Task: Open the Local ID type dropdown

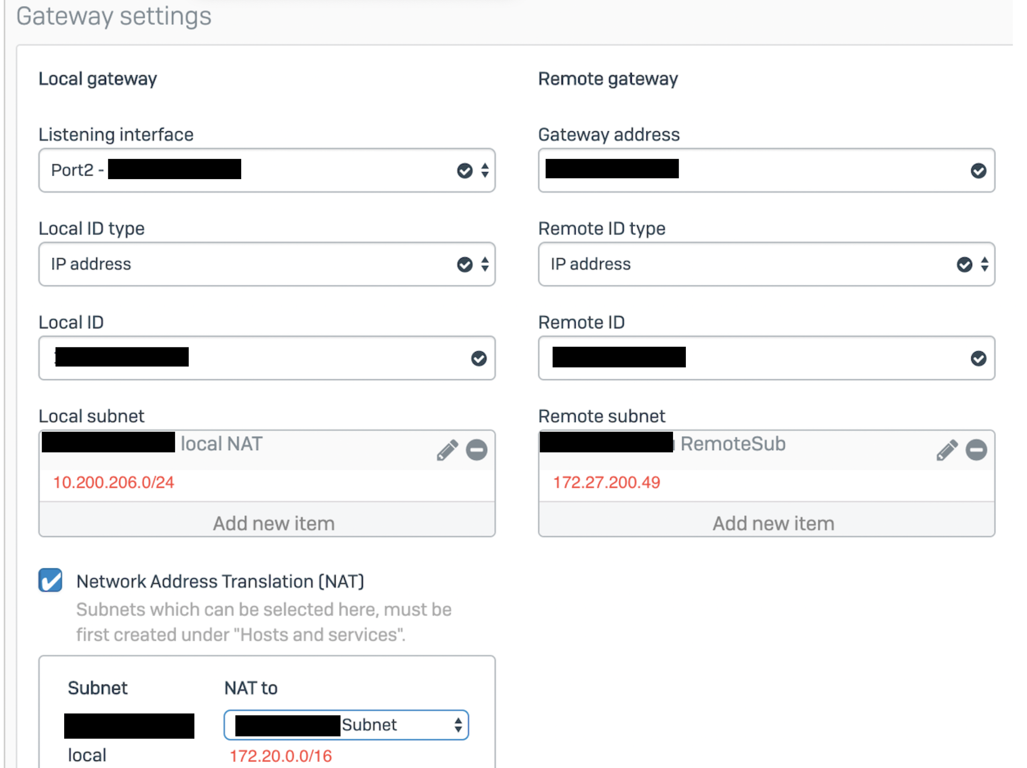Action: pyautogui.click(x=266, y=264)
